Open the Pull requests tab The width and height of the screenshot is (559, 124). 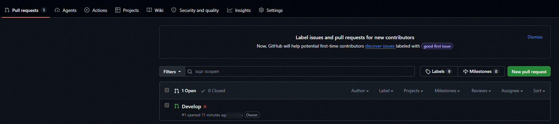(26, 10)
